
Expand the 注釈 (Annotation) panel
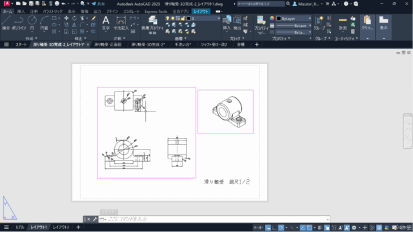(119, 39)
